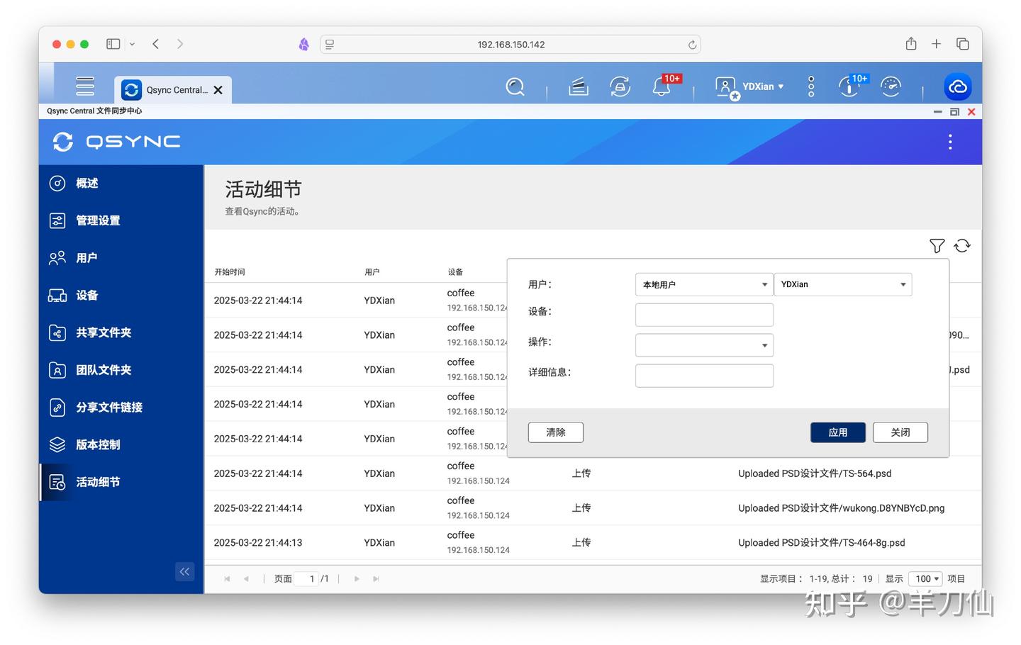Collapse the sidebar with the arrow button
Viewport: 1021px width, 645px height.
[x=184, y=571]
